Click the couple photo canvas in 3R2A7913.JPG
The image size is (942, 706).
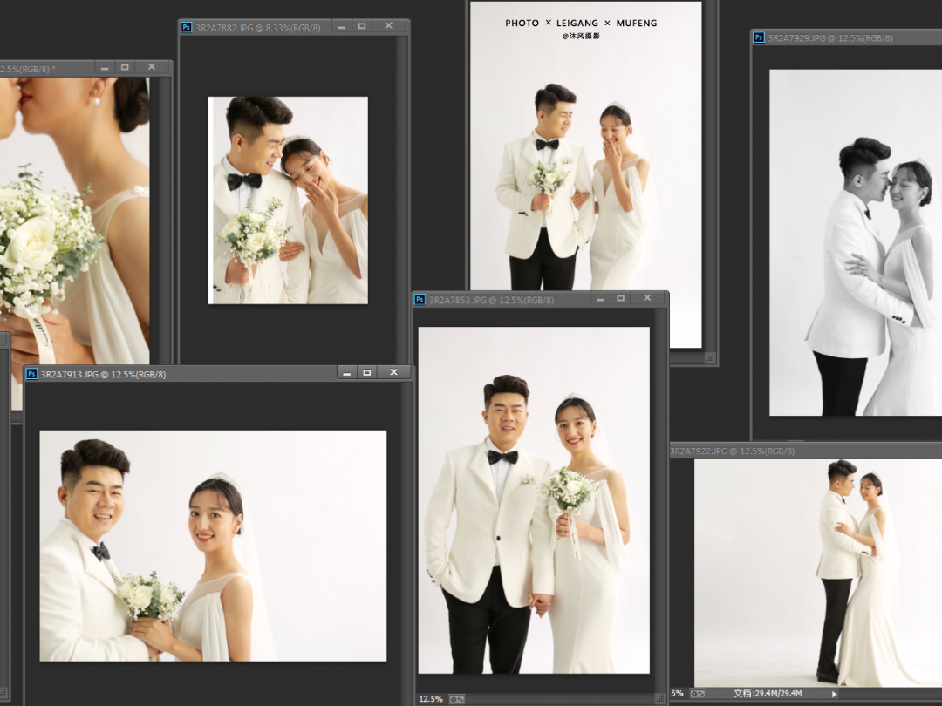[214, 546]
